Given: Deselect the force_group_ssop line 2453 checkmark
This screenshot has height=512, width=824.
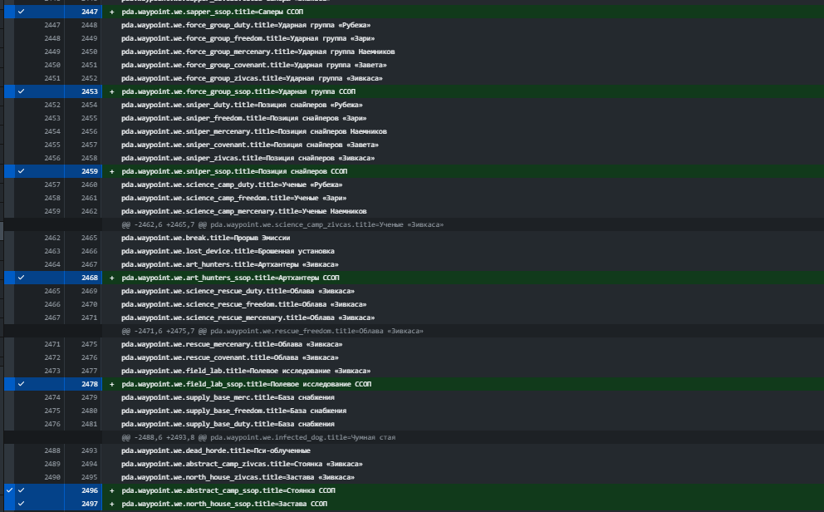Looking at the screenshot, I should (x=21, y=91).
